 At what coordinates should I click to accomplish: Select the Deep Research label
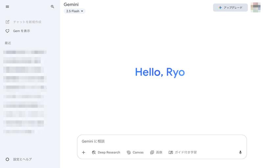pyautogui.click(x=109, y=153)
